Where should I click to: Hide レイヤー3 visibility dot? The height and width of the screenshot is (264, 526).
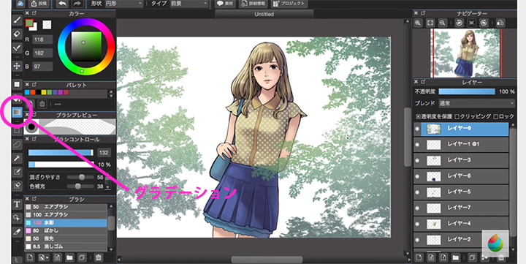pyautogui.click(x=417, y=160)
